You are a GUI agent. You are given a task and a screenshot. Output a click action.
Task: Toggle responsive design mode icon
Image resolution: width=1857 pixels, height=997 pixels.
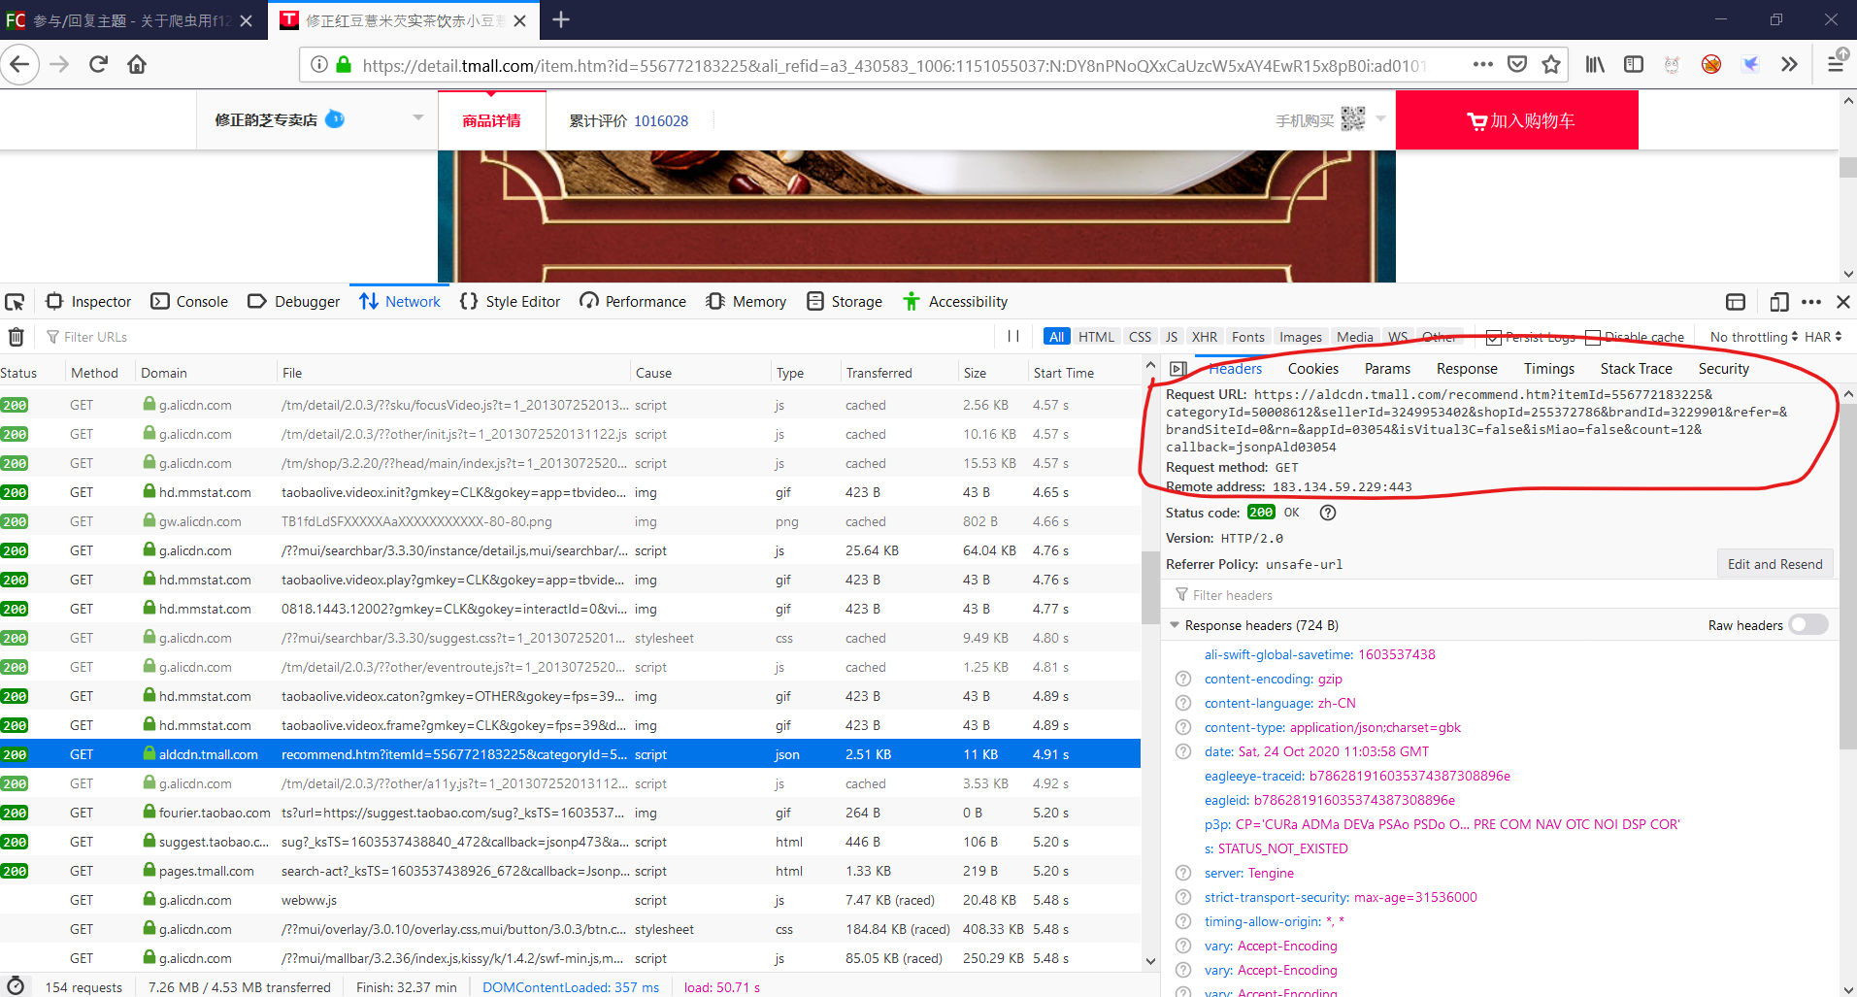point(1778,302)
